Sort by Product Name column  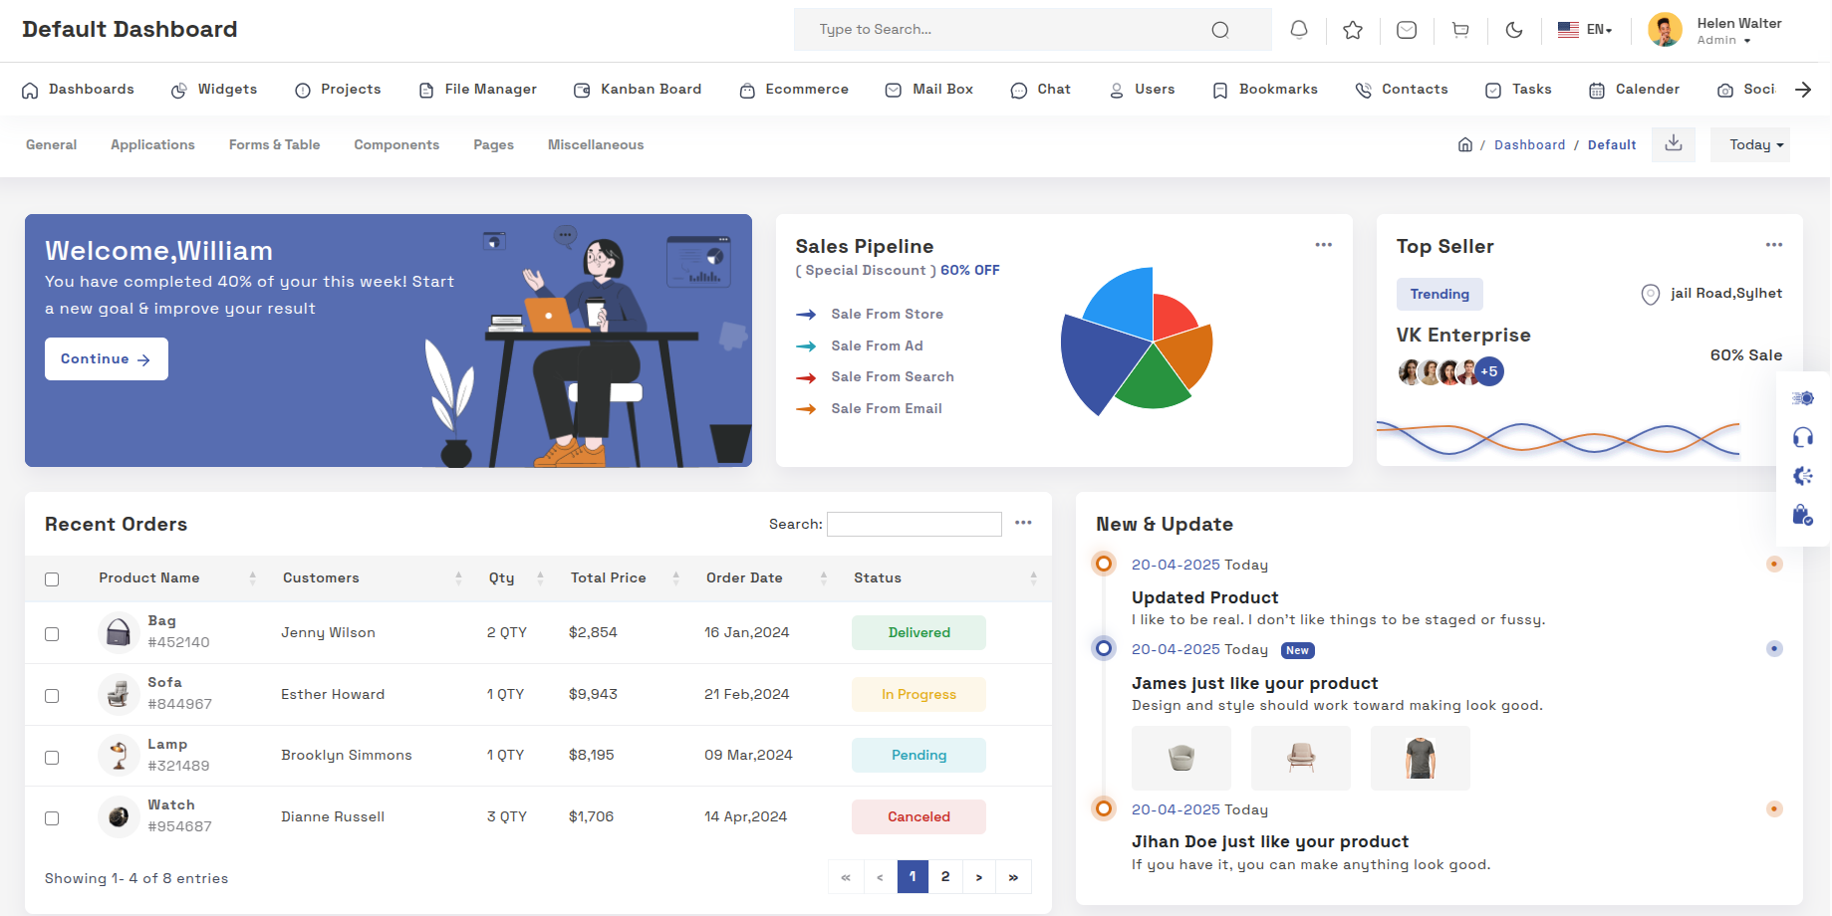coord(177,578)
